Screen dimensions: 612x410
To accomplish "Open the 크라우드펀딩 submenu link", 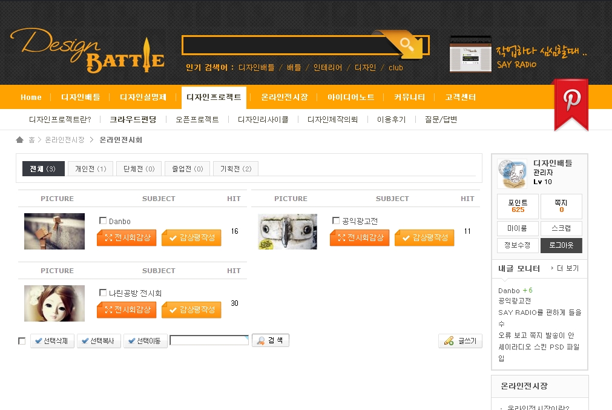I will pos(133,120).
